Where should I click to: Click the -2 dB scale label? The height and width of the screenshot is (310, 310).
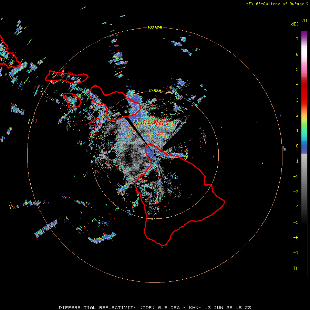point(296,177)
